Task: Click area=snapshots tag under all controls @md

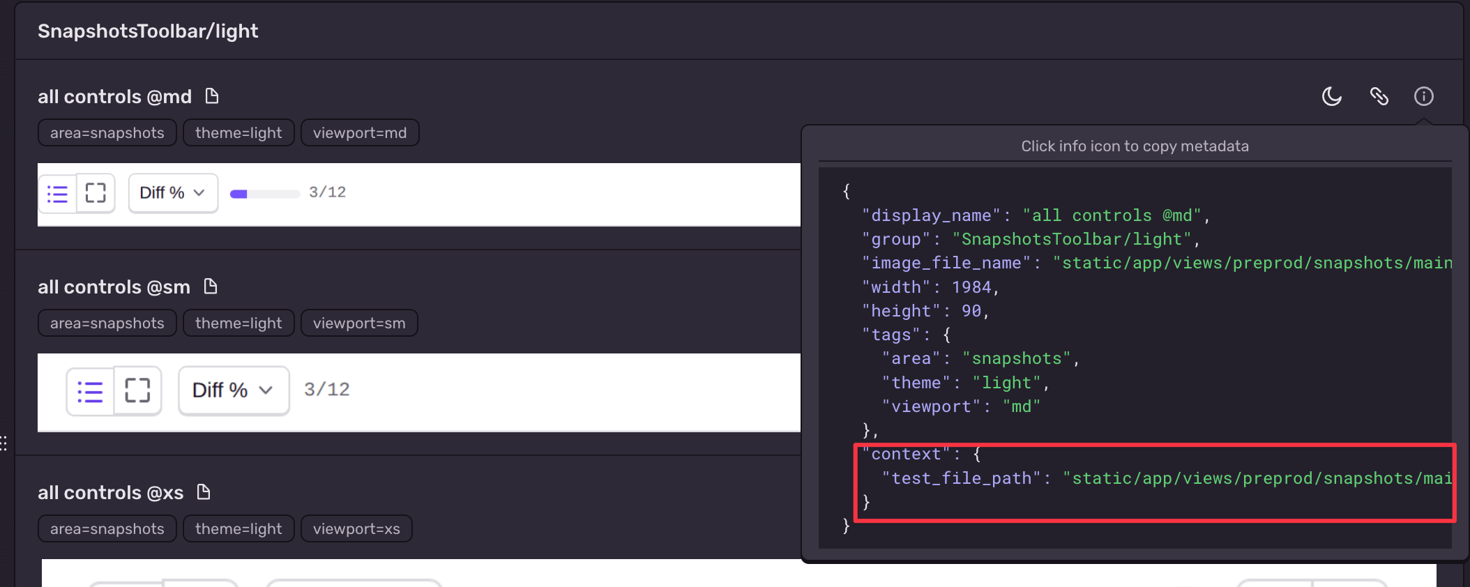Action: click(x=107, y=132)
